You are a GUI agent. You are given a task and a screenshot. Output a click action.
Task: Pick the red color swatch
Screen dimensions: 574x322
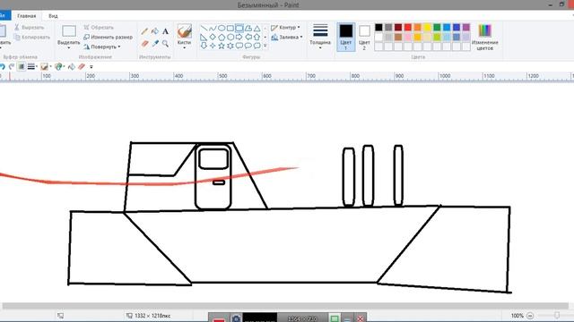[x=408, y=28]
